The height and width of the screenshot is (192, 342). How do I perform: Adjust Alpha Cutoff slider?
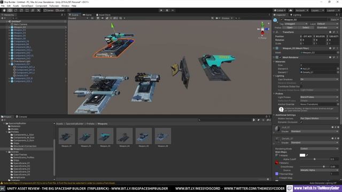(x=314, y=159)
